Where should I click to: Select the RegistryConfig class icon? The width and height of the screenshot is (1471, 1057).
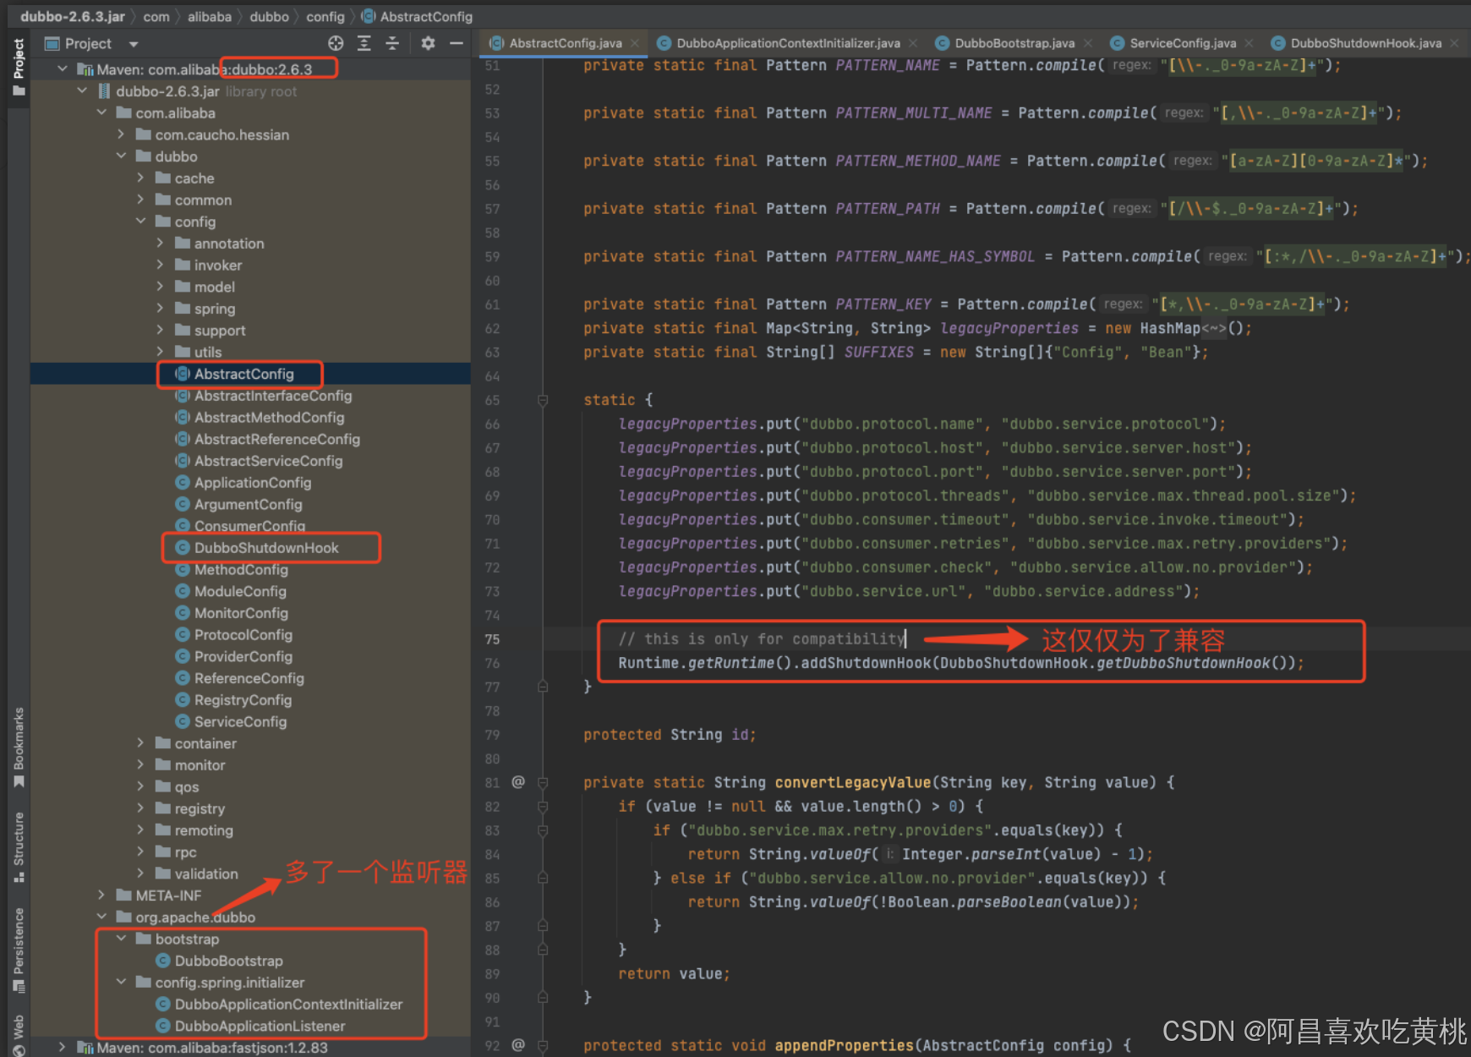(x=182, y=700)
